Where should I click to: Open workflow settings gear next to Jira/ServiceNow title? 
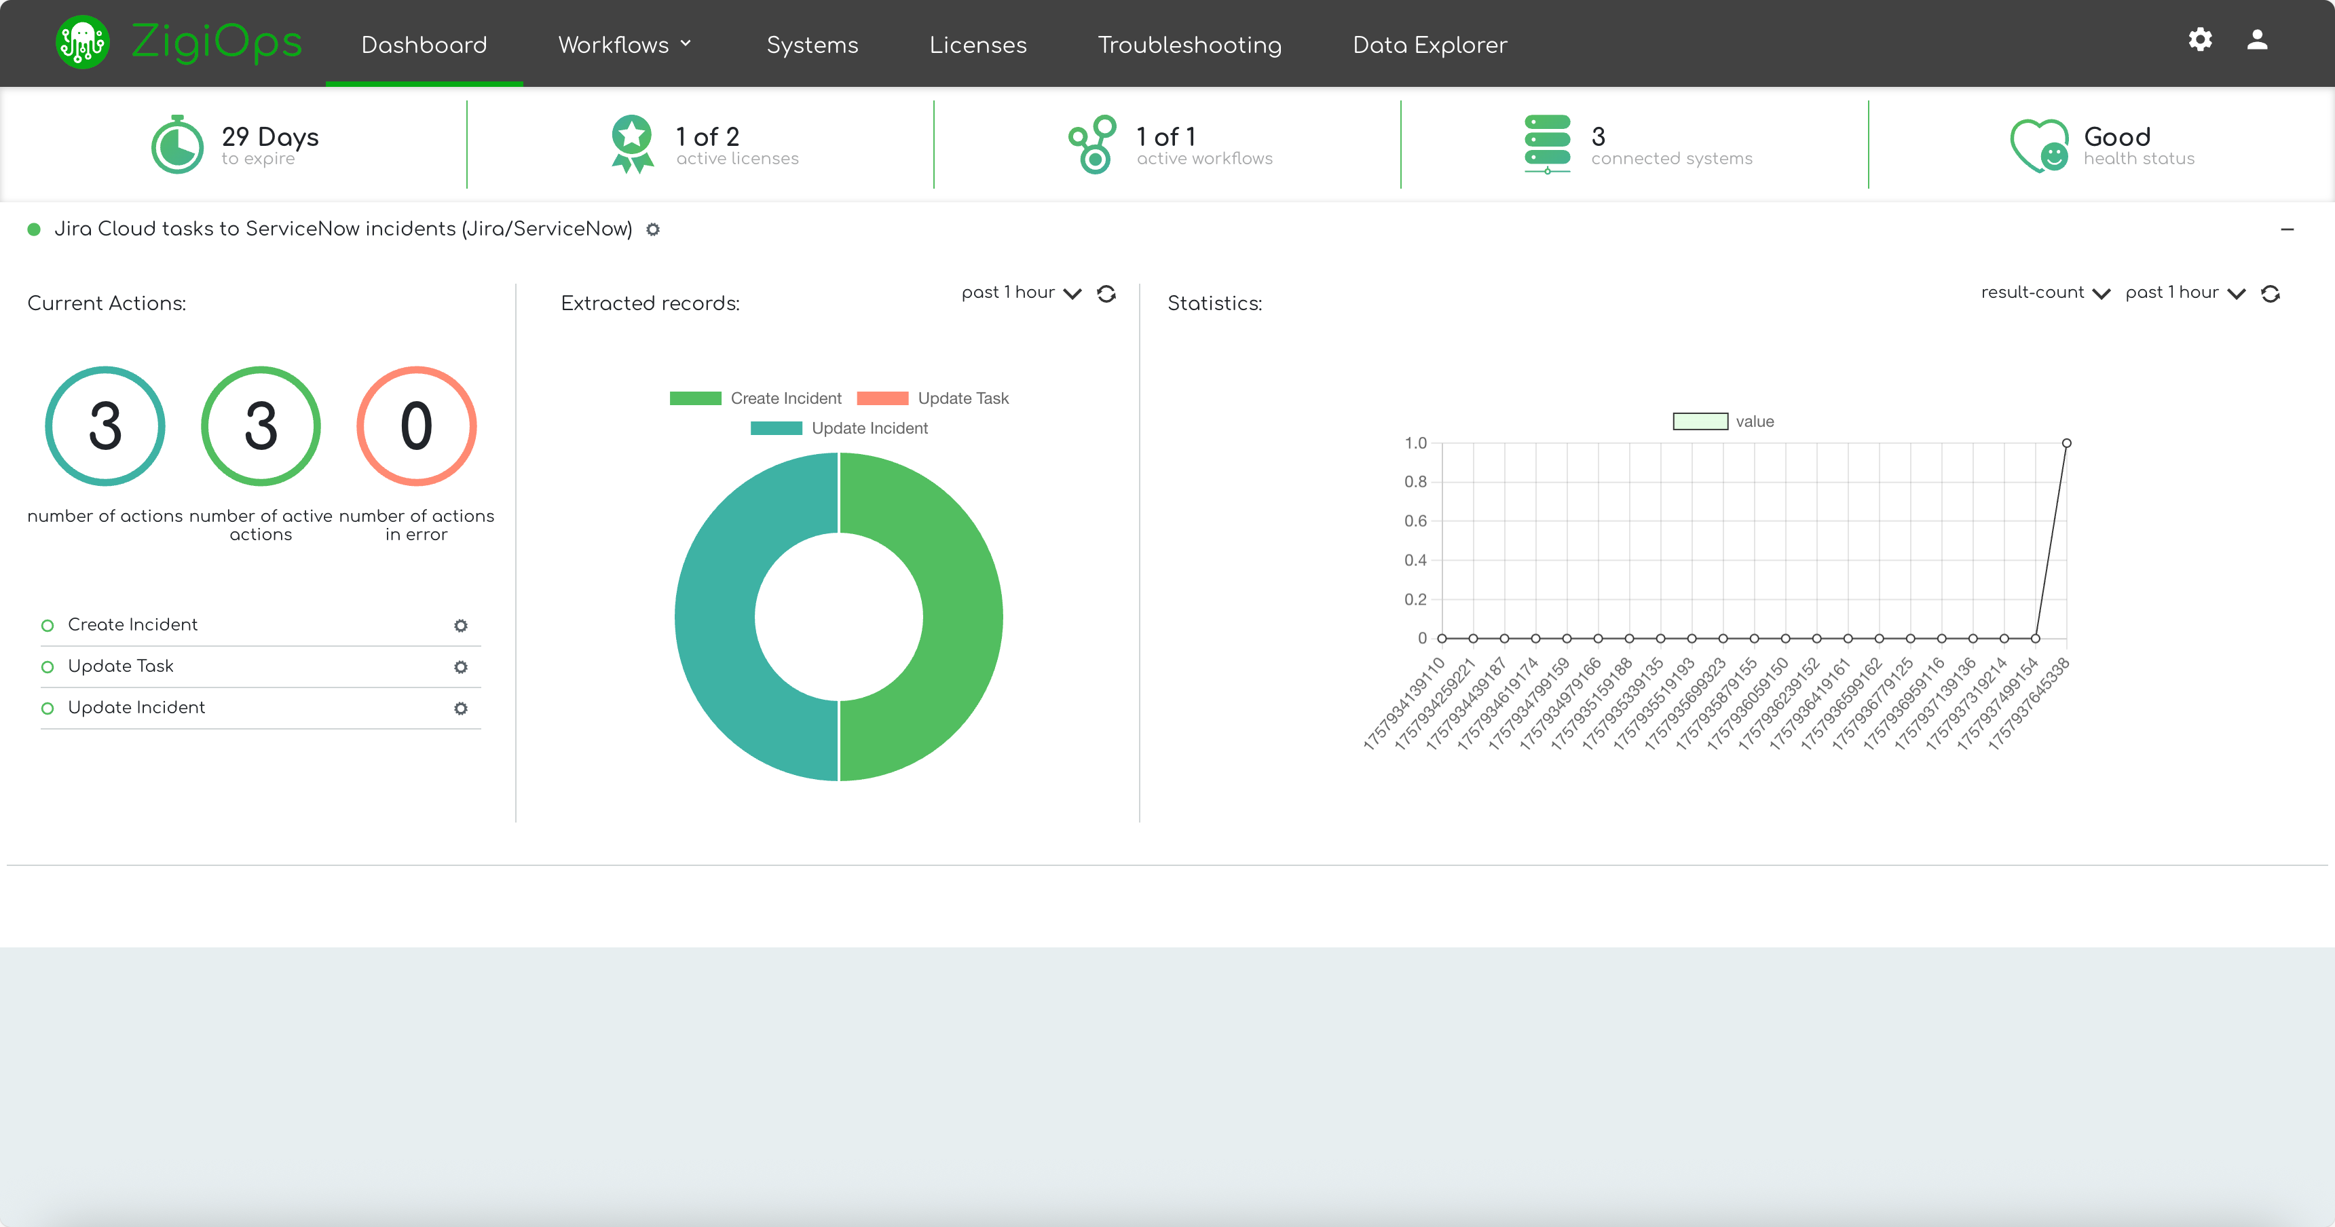click(652, 230)
